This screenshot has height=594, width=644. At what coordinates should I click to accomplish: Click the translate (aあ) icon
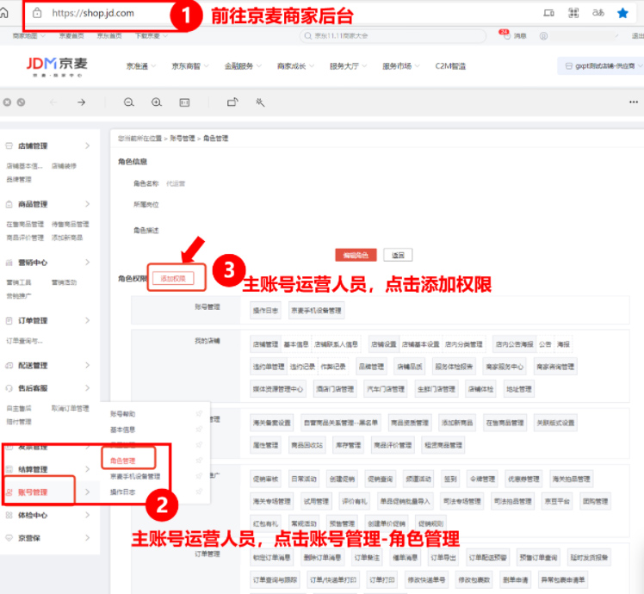[x=598, y=13]
